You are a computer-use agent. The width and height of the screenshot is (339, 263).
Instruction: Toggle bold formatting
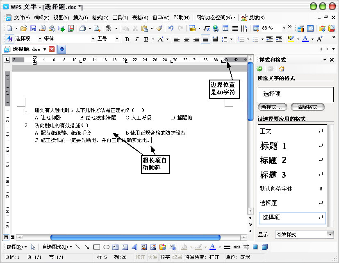click(127, 39)
